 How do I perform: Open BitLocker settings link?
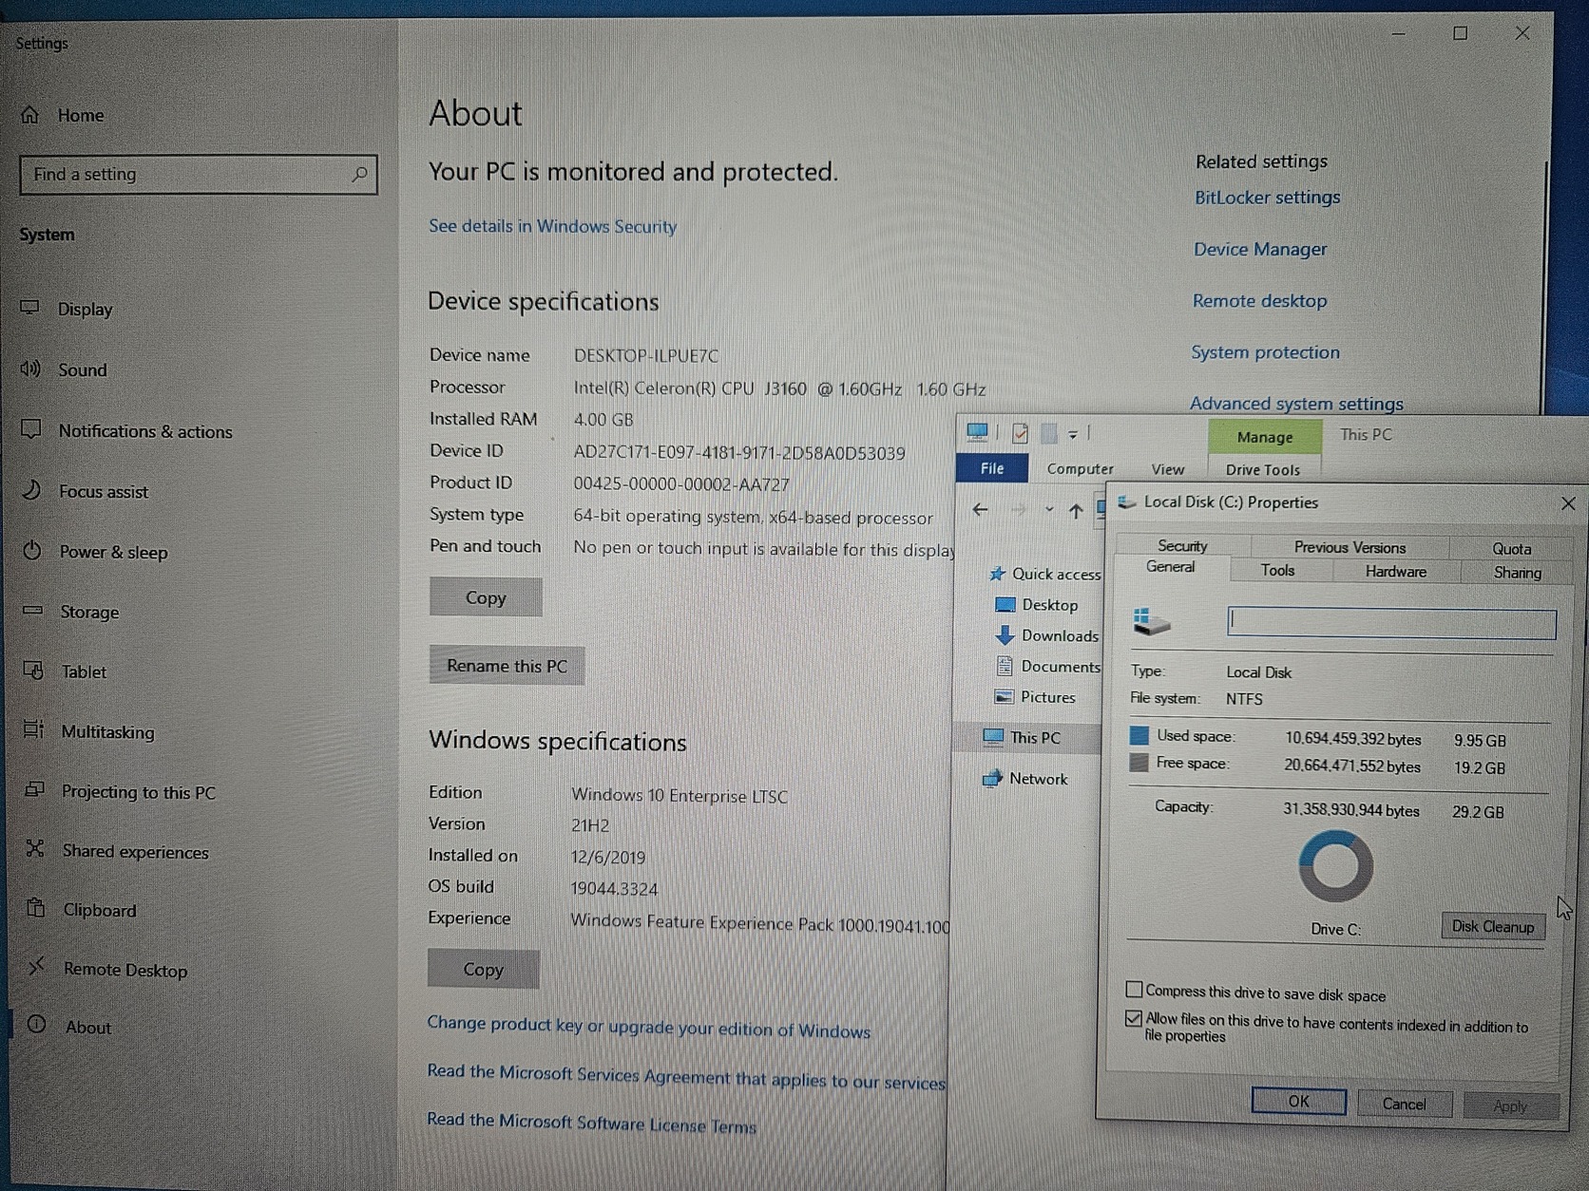click(x=1267, y=198)
